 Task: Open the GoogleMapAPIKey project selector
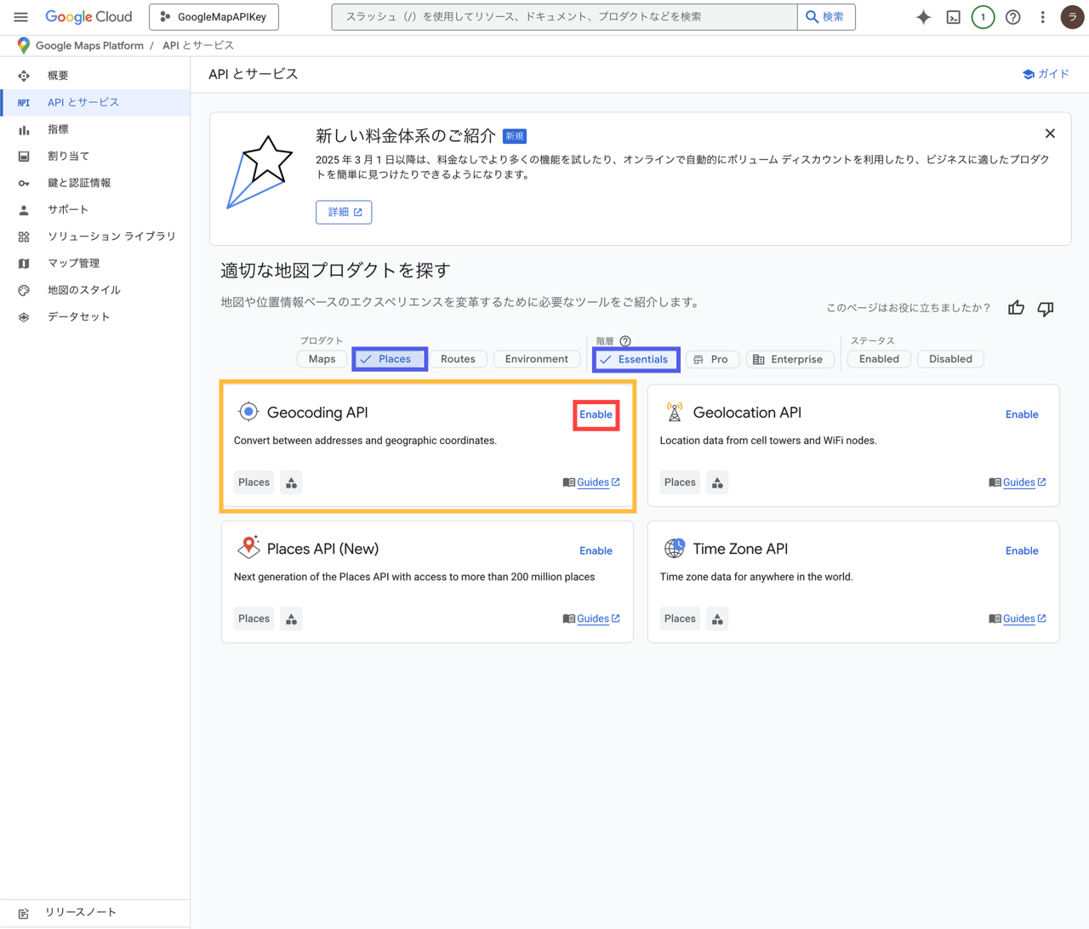pyautogui.click(x=214, y=17)
